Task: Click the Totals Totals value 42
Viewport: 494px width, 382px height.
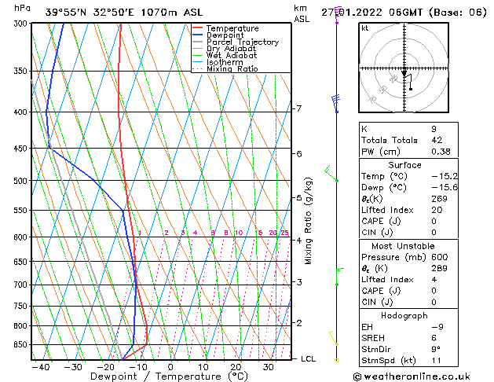Action: coord(437,140)
